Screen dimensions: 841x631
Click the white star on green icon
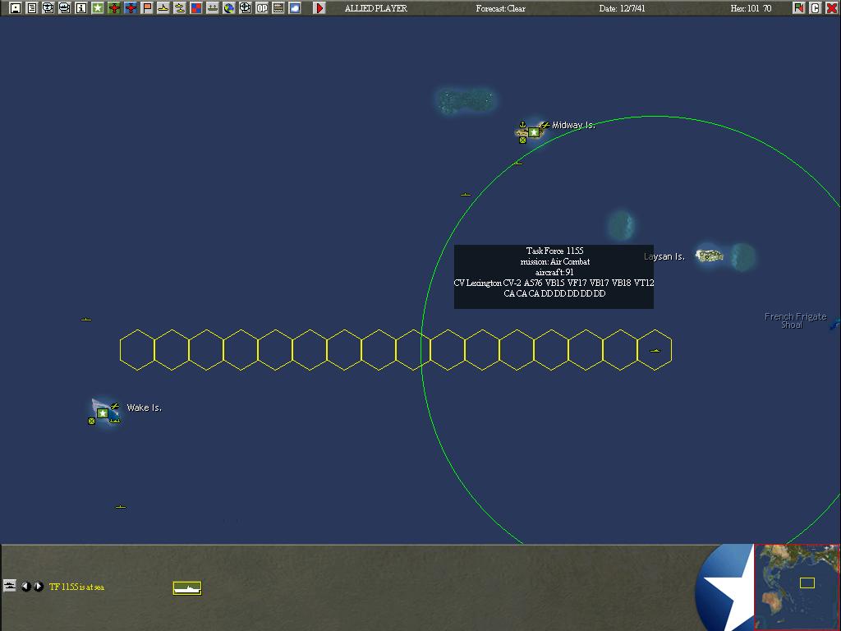pyautogui.click(x=98, y=8)
